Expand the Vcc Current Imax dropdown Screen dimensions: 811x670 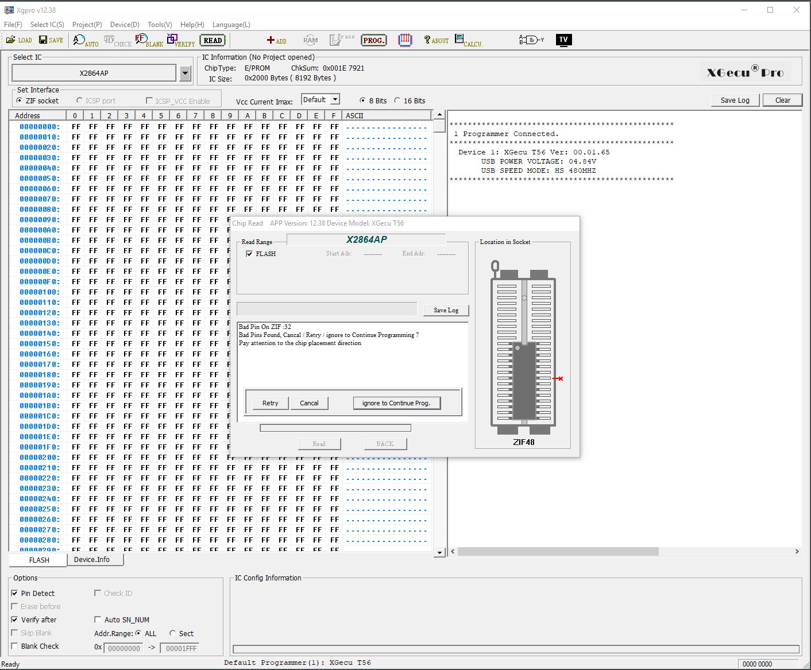pyautogui.click(x=335, y=99)
